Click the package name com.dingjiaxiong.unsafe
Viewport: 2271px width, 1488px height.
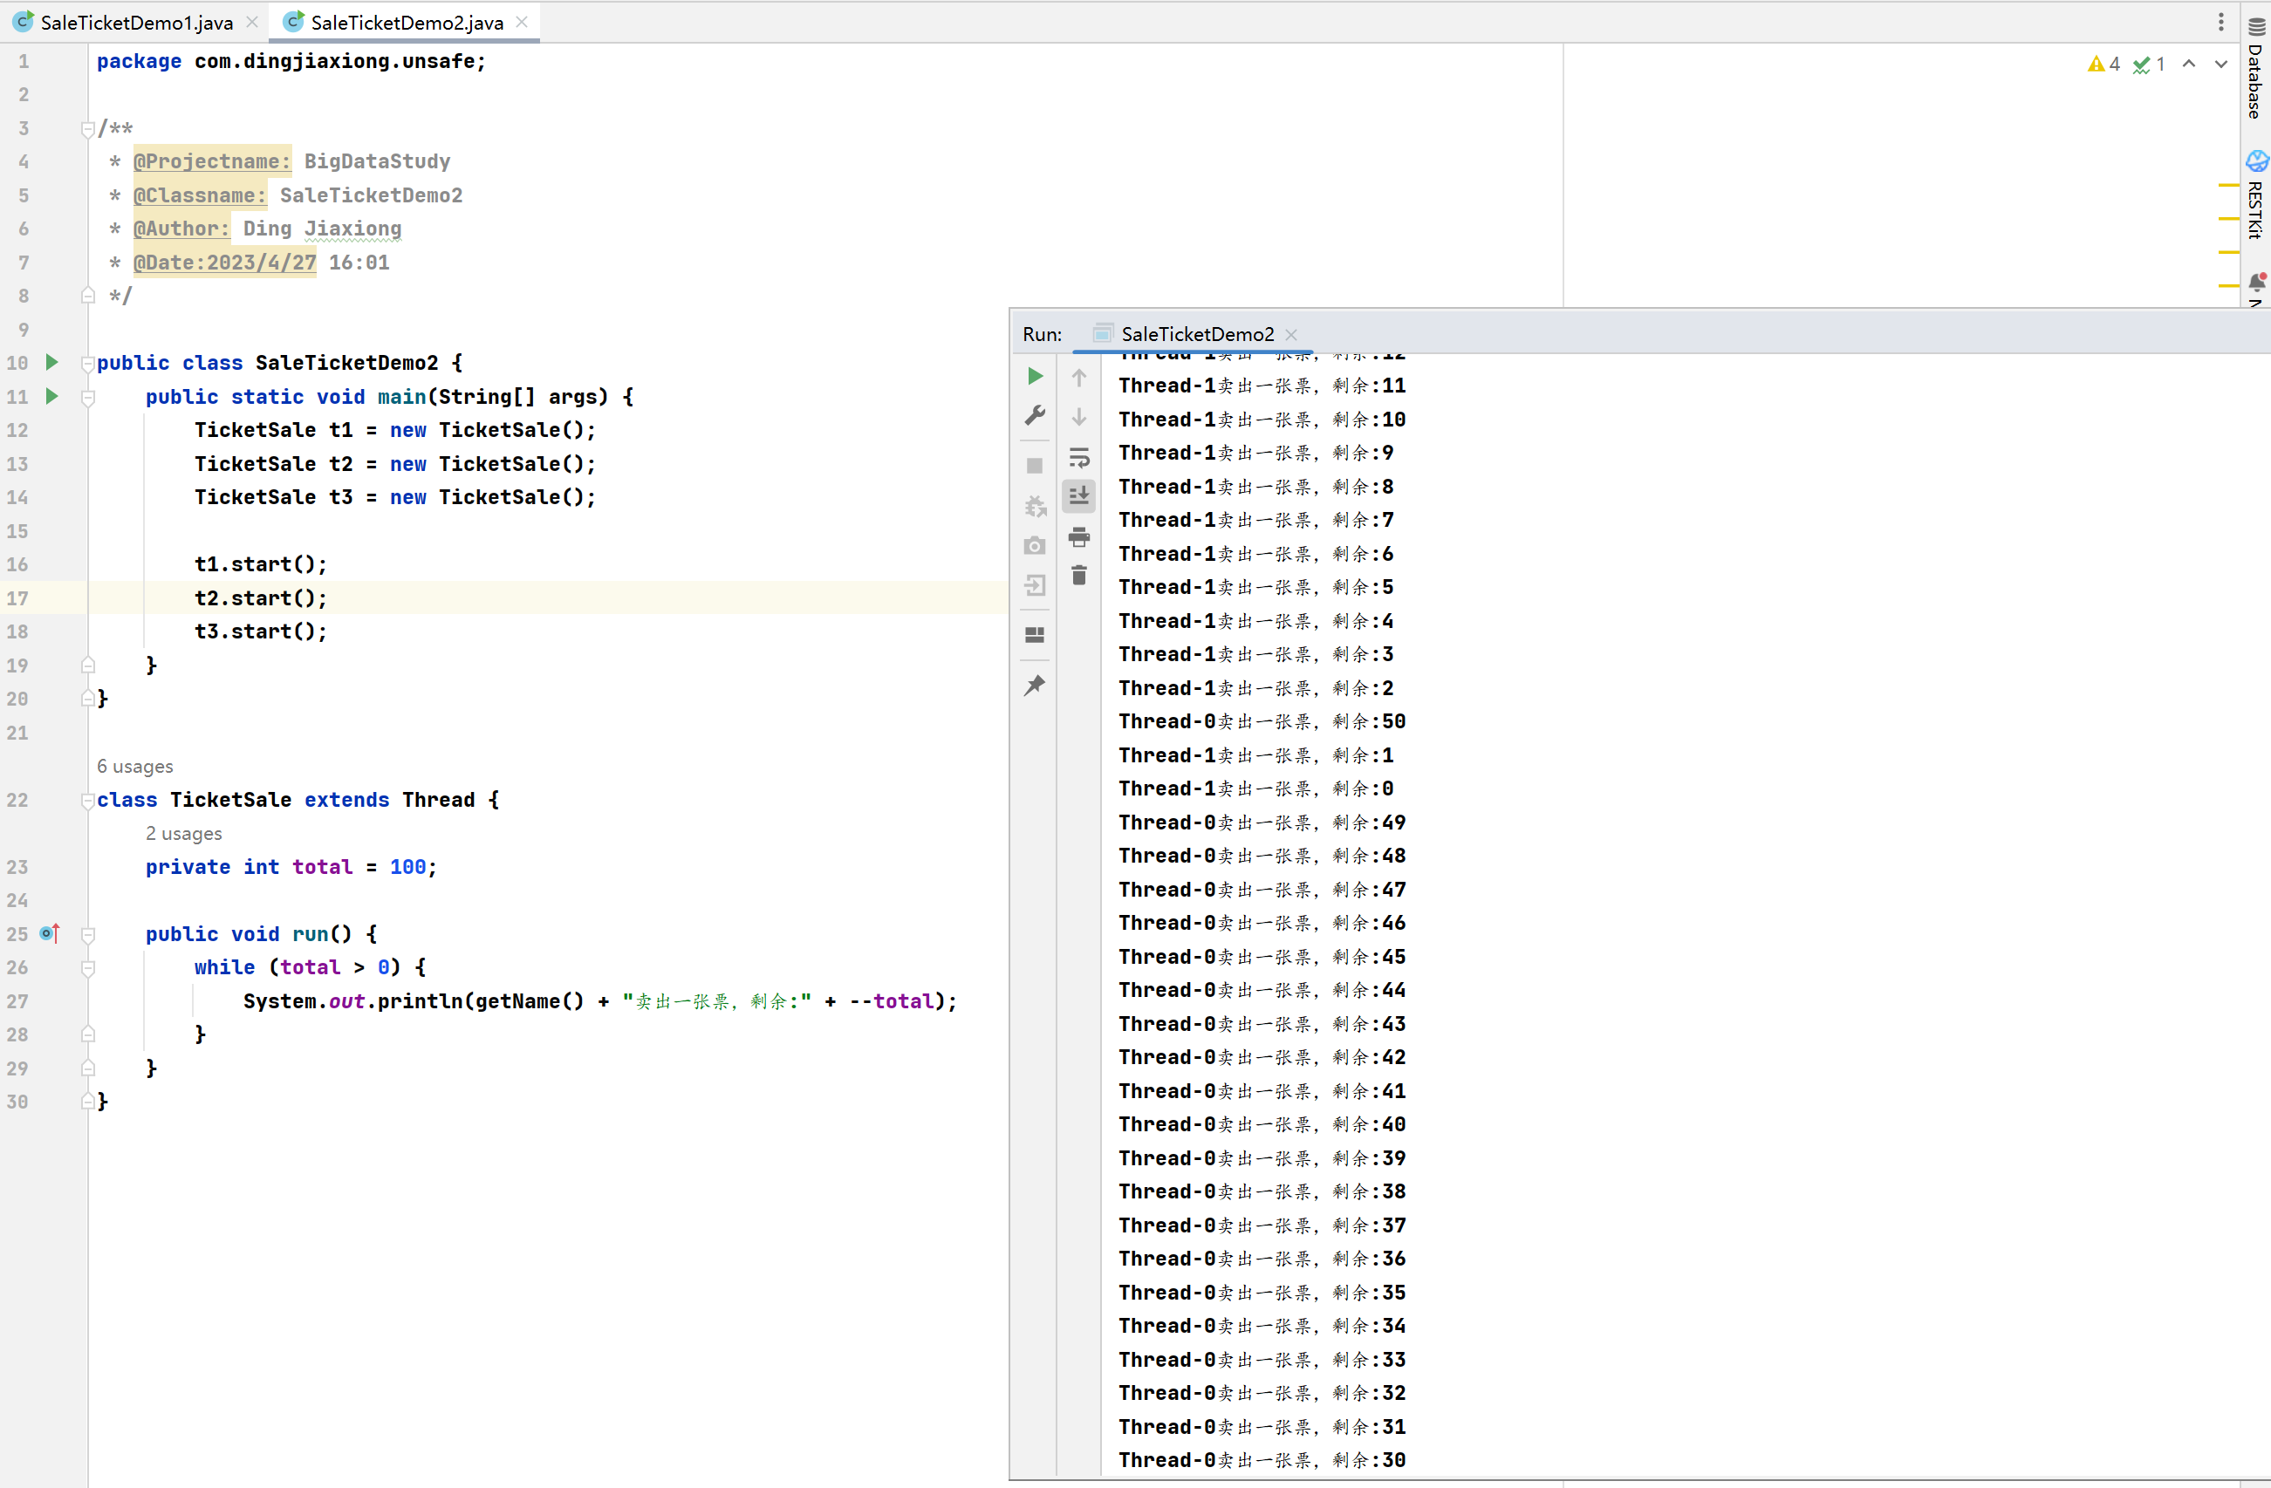pyautogui.click(x=334, y=61)
